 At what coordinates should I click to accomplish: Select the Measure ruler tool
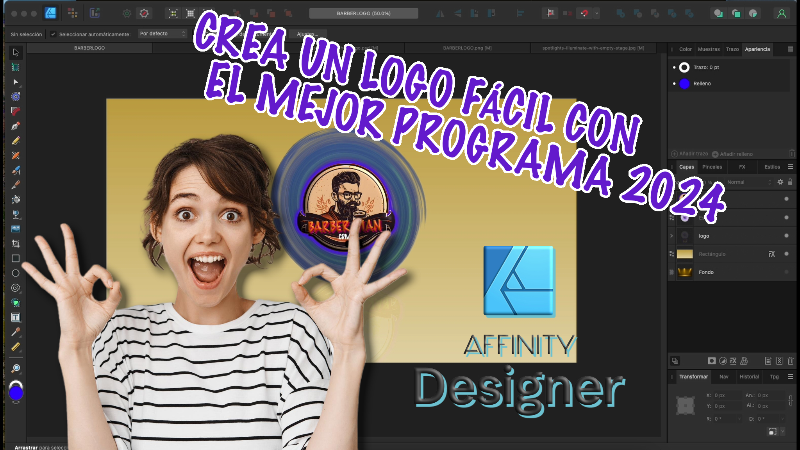coord(16,347)
